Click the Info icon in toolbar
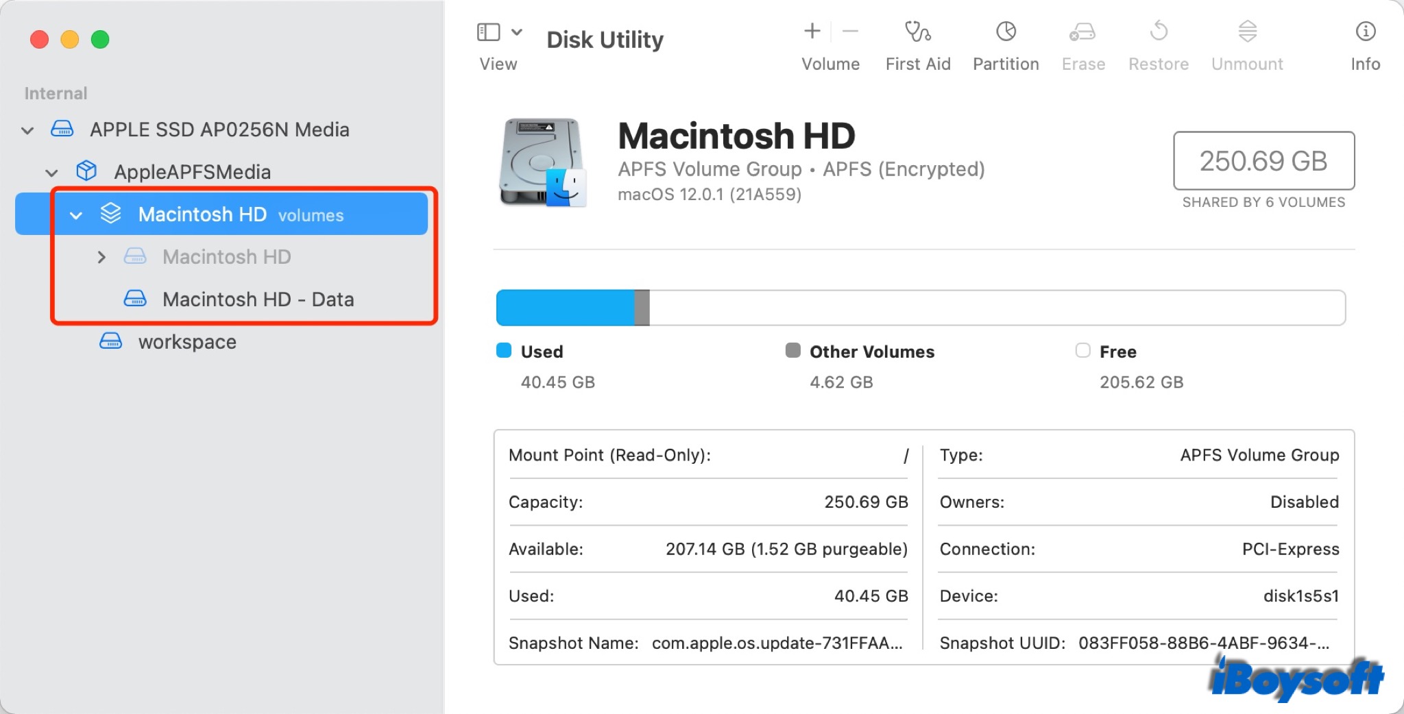The height and width of the screenshot is (714, 1404). pyautogui.click(x=1365, y=32)
